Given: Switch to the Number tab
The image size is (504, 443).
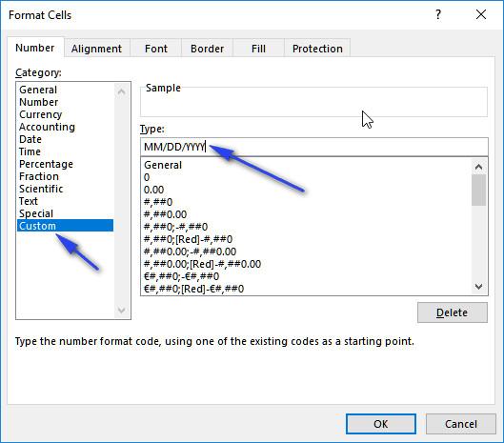Looking at the screenshot, I should [x=35, y=48].
